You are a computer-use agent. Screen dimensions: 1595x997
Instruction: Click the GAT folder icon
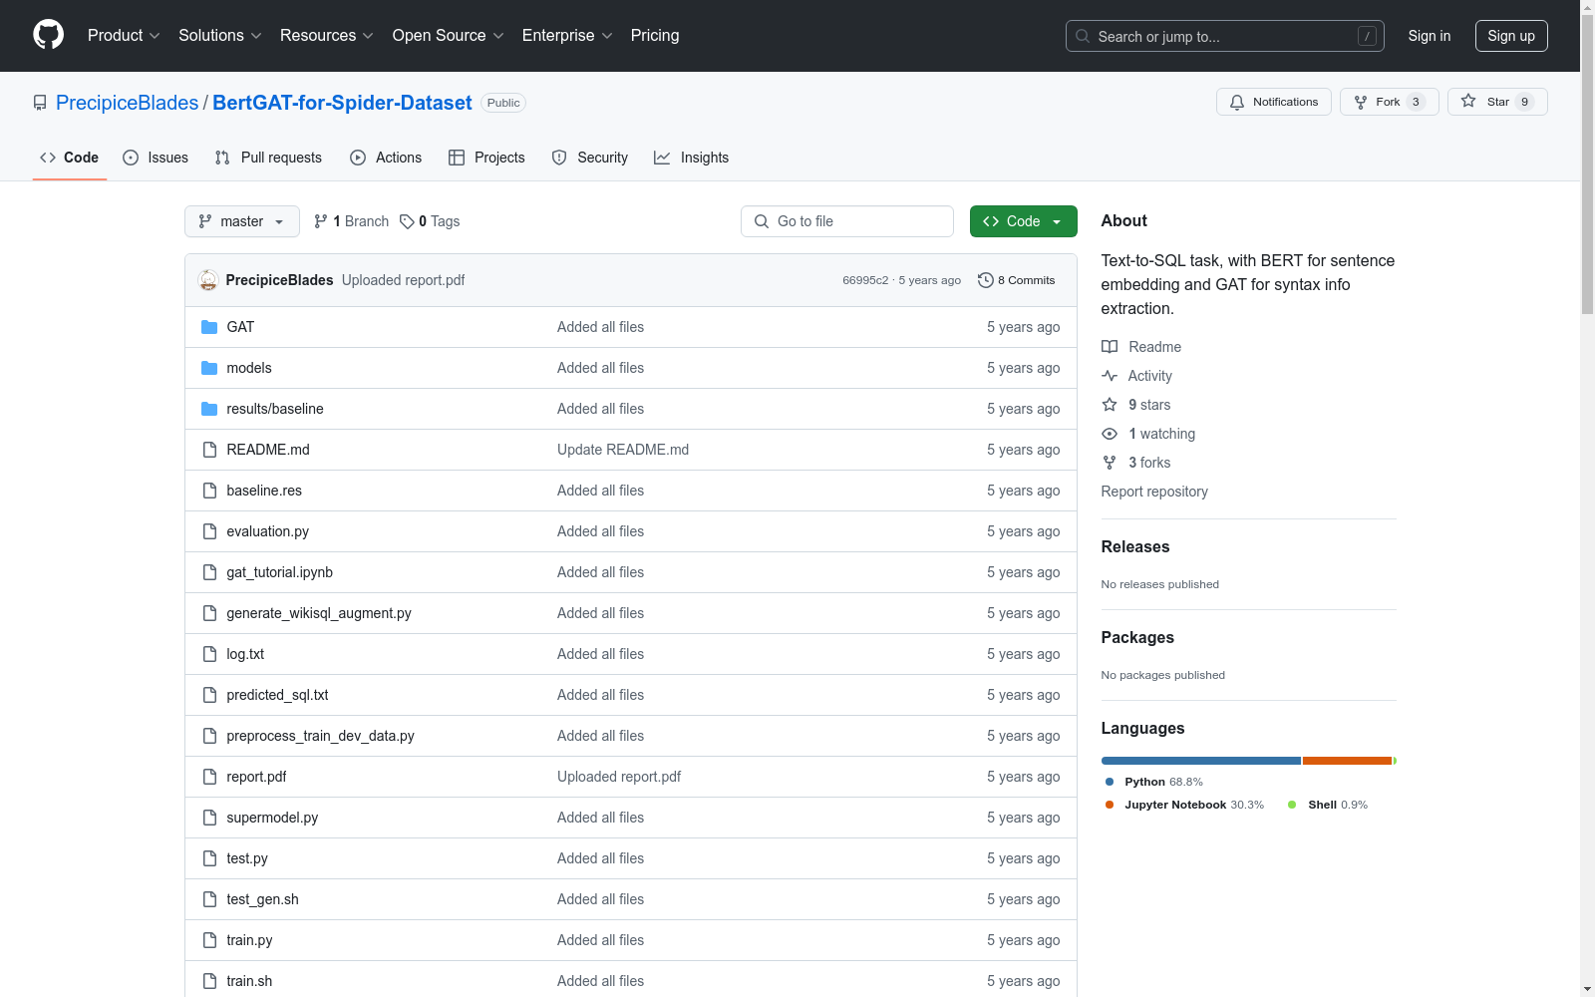[x=209, y=327]
